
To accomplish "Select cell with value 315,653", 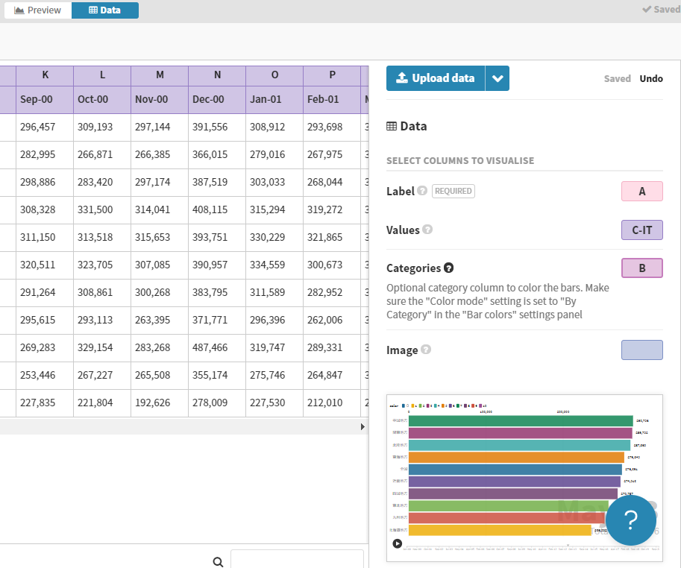I will click(160, 237).
